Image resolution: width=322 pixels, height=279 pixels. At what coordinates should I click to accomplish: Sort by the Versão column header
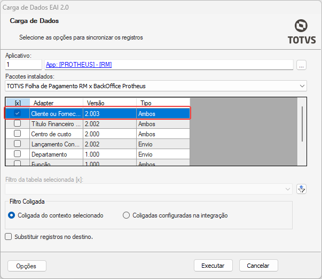point(109,103)
